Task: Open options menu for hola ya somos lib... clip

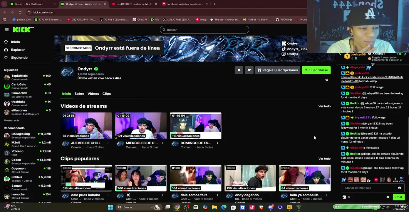Action: (x=326, y=195)
